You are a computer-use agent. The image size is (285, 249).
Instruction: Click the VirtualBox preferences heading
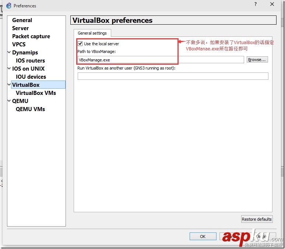click(x=112, y=20)
